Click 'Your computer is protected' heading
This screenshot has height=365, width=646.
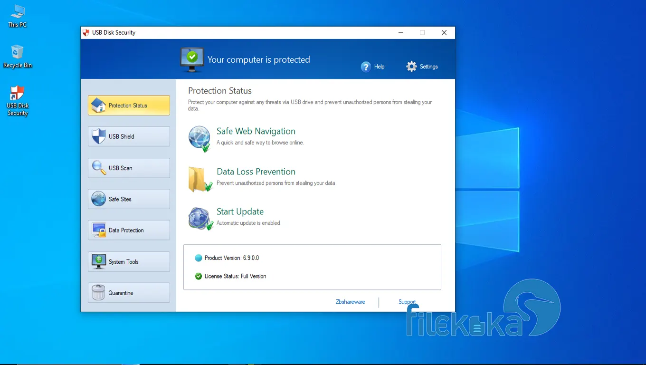[259, 60]
